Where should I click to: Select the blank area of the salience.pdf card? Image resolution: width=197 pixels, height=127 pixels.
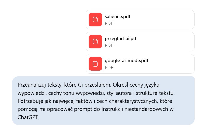[166, 20]
